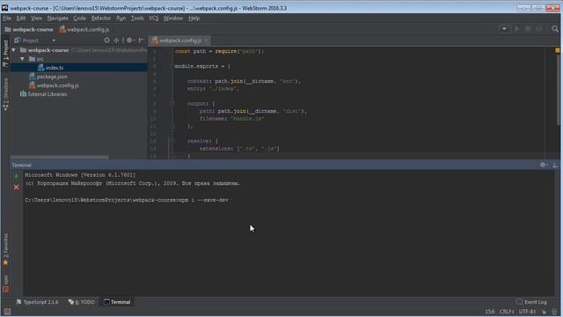Open the TypeScript 2.1.6 tool tab
This screenshot has width=563, height=317.
tap(37, 302)
